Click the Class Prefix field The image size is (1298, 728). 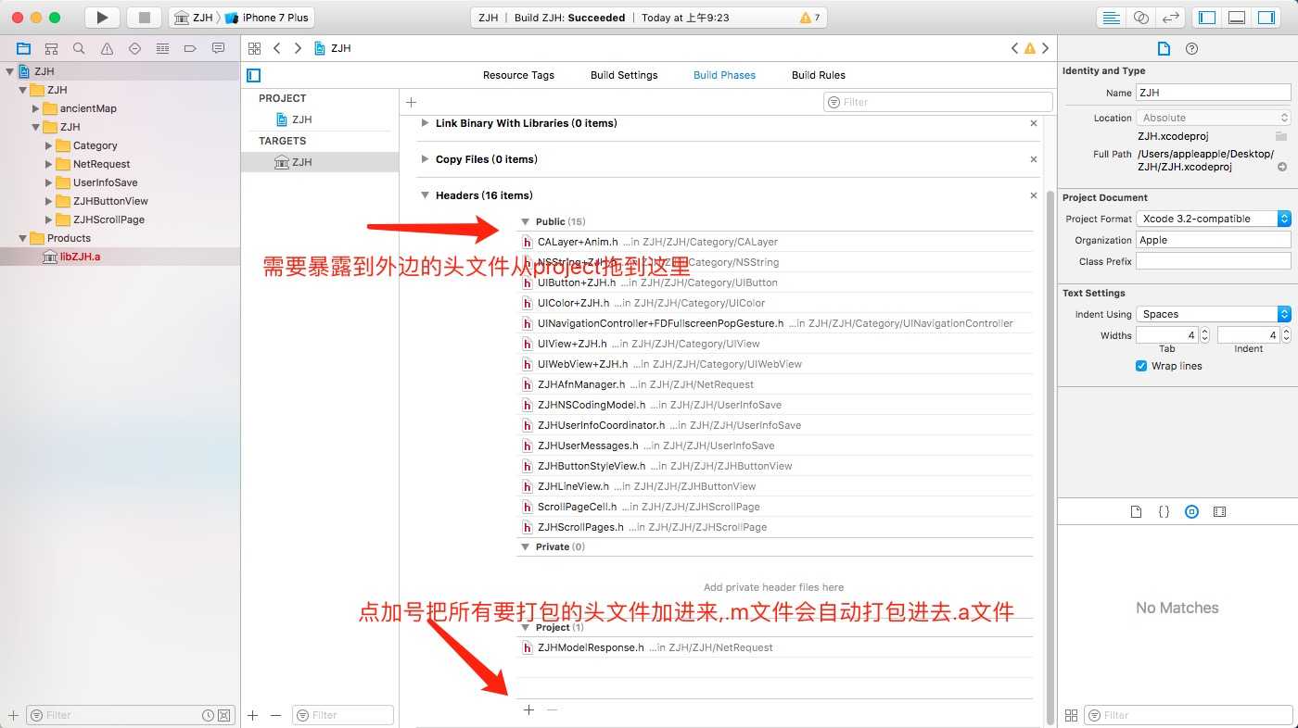pyautogui.click(x=1214, y=261)
